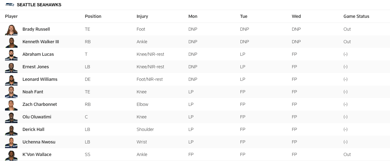Select Leonard Williams's headshot thumbnail

(11, 80)
